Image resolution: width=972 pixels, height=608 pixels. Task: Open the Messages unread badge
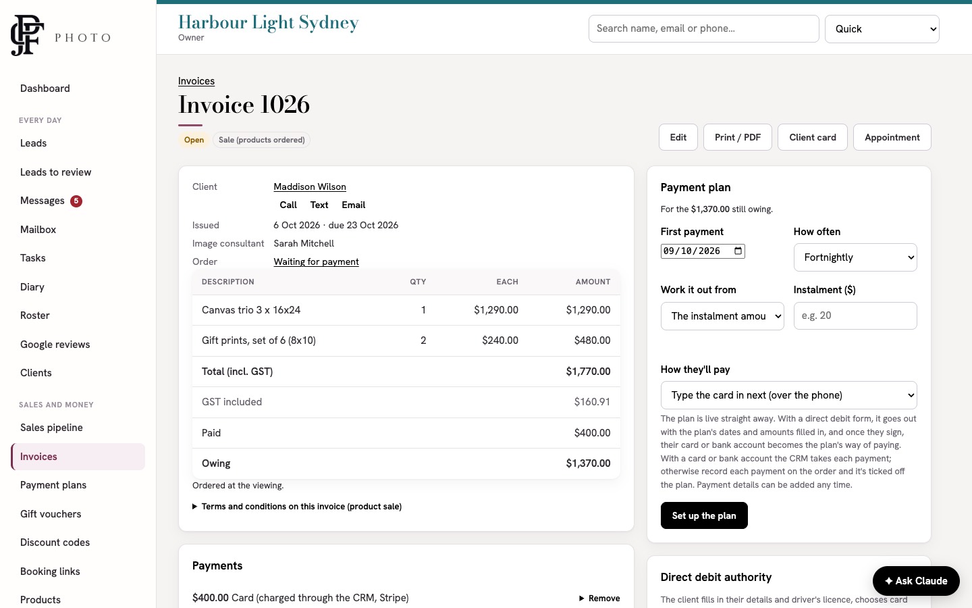[76, 201]
